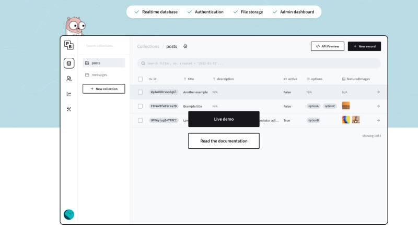Screen dimensions: 418x230
Task: Open the Collections database icon in sidebar
Action: click(x=69, y=63)
